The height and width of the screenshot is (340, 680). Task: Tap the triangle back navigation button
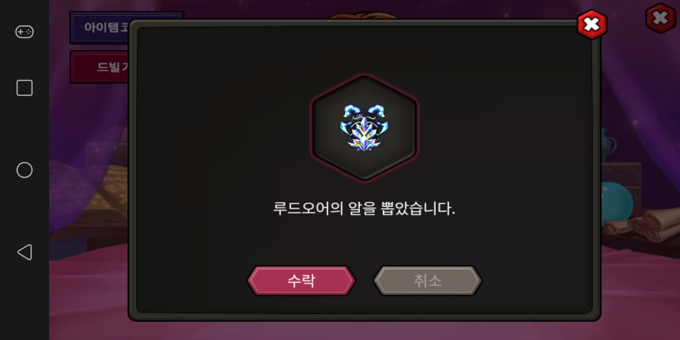[x=25, y=252]
